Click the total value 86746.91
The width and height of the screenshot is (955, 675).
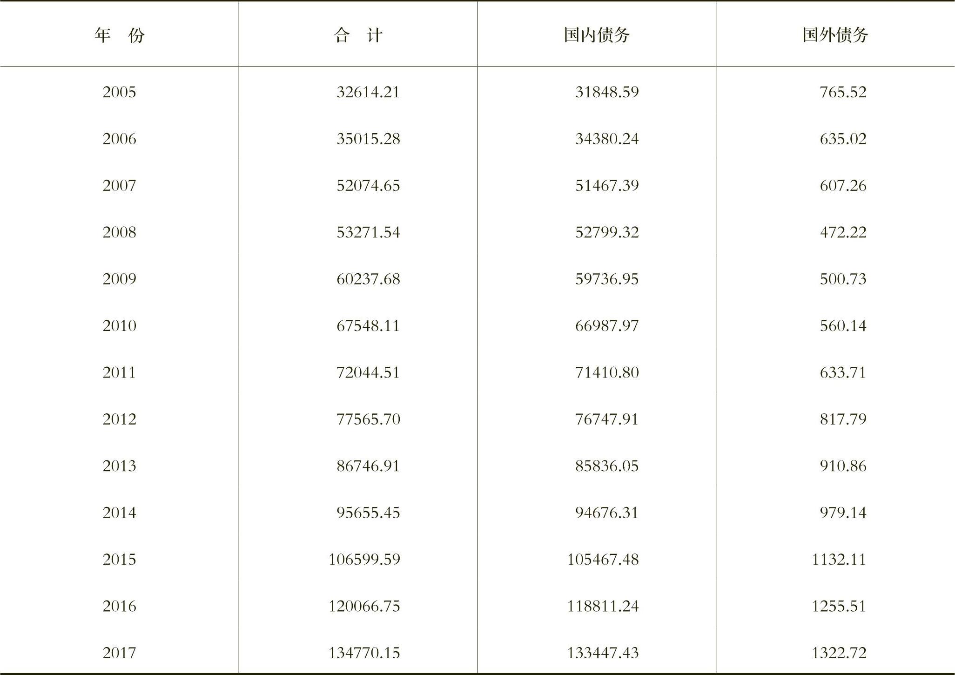pyautogui.click(x=368, y=466)
